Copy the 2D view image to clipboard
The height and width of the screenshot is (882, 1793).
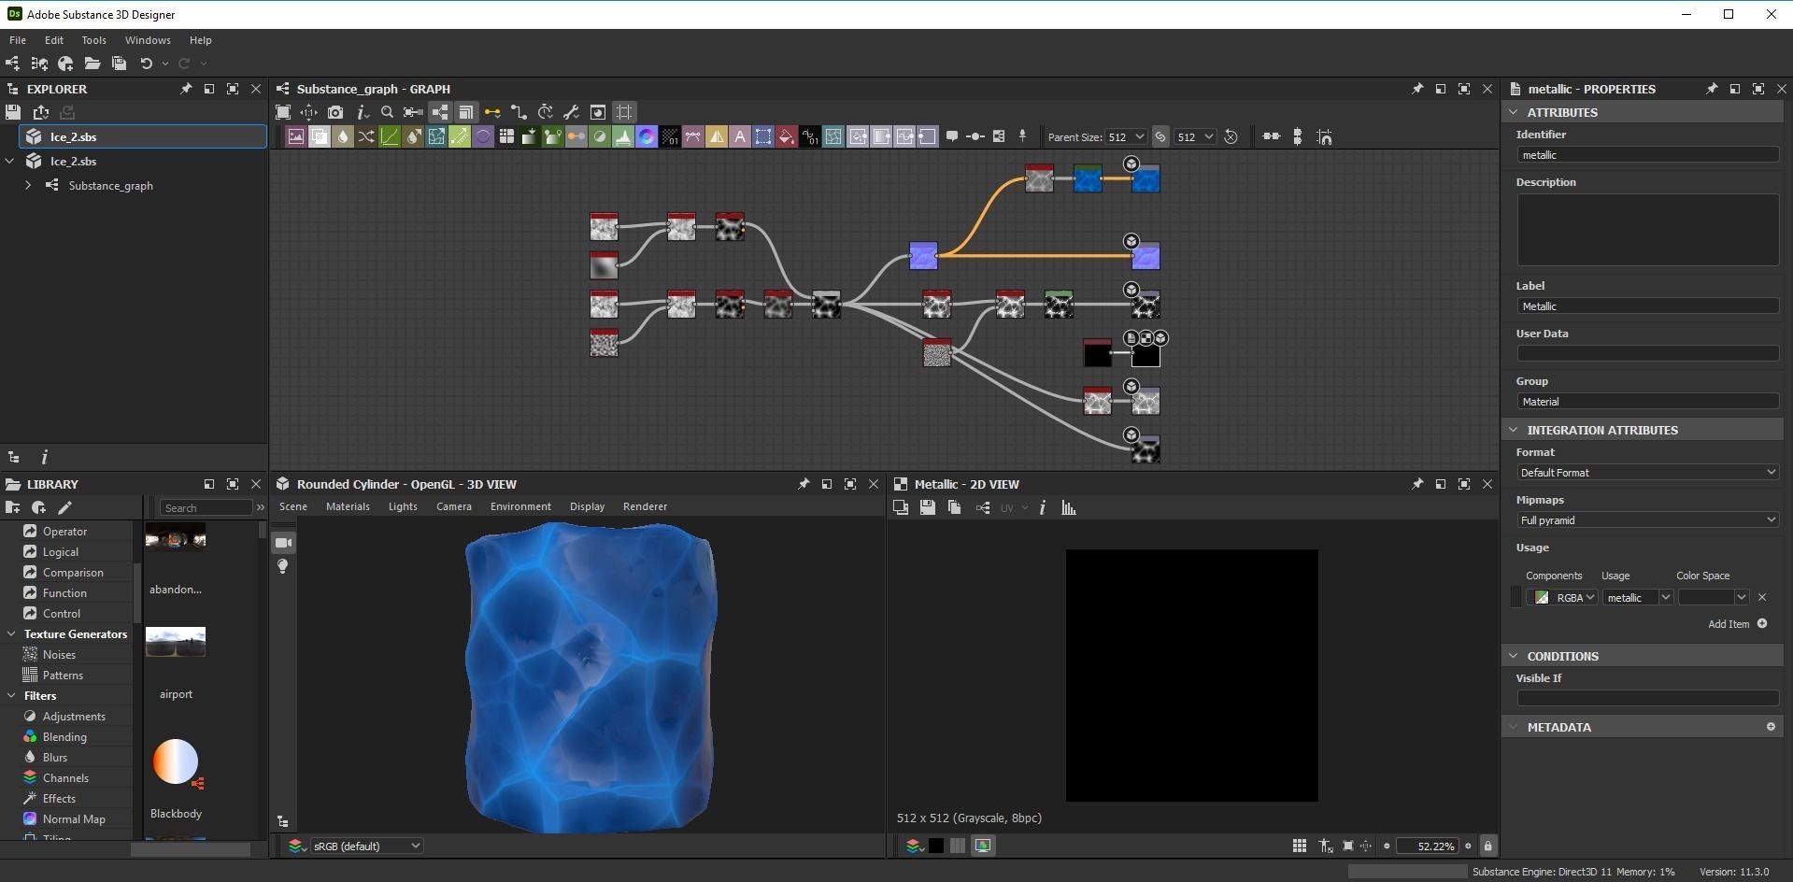point(954,507)
